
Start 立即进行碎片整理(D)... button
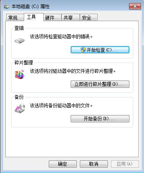tap(100, 84)
